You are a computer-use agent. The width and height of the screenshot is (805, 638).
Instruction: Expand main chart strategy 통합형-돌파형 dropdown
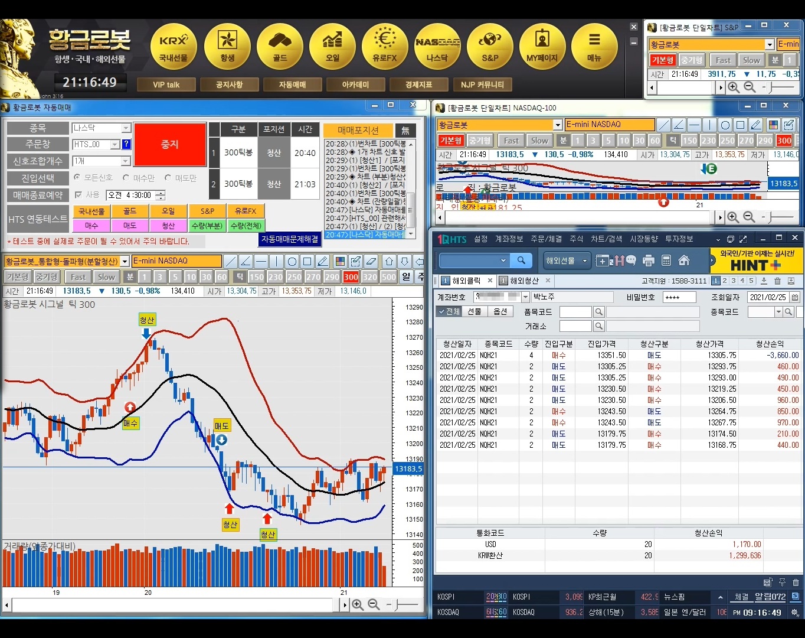click(x=125, y=261)
